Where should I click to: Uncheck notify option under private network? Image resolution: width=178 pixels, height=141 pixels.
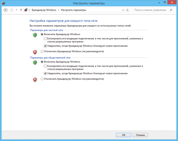(45, 46)
